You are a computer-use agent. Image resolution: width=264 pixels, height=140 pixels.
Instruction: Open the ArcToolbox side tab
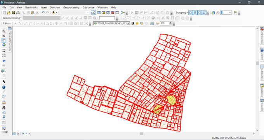click(262, 36)
